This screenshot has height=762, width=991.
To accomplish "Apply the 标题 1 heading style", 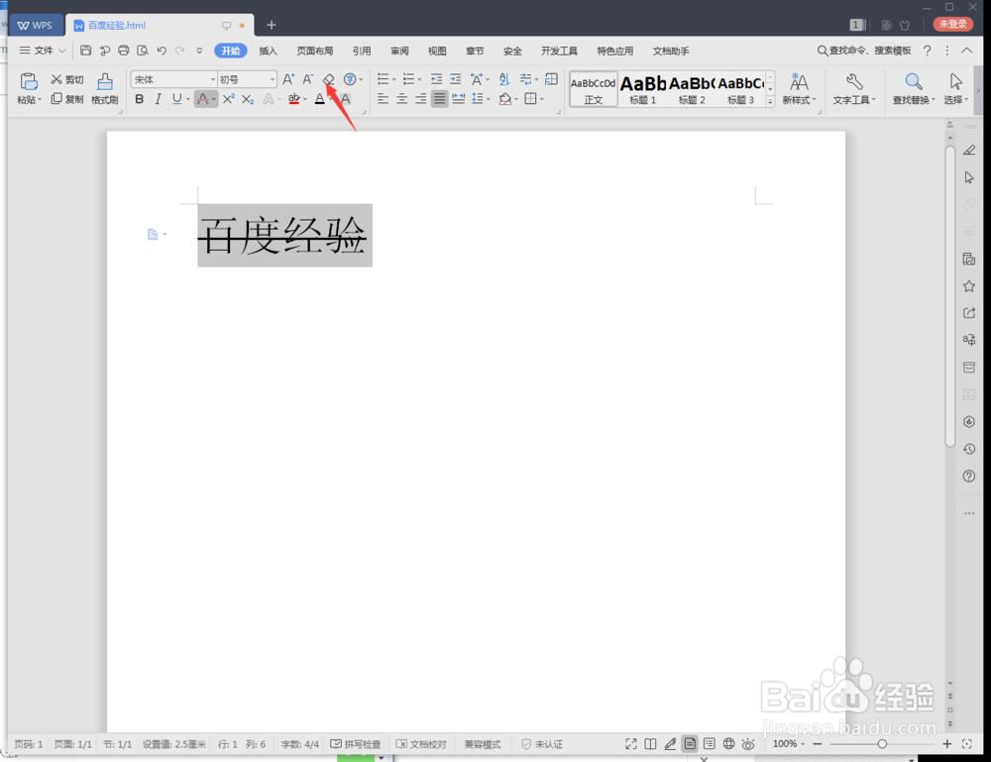I will click(x=643, y=89).
